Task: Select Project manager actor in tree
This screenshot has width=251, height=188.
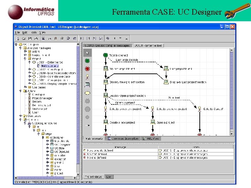Action: coord(42,98)
